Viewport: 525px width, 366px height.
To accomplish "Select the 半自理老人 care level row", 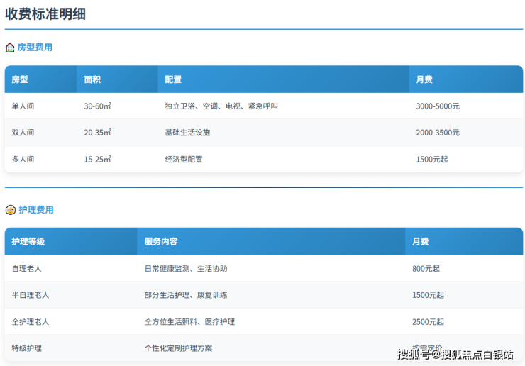I will pos(31,295).
